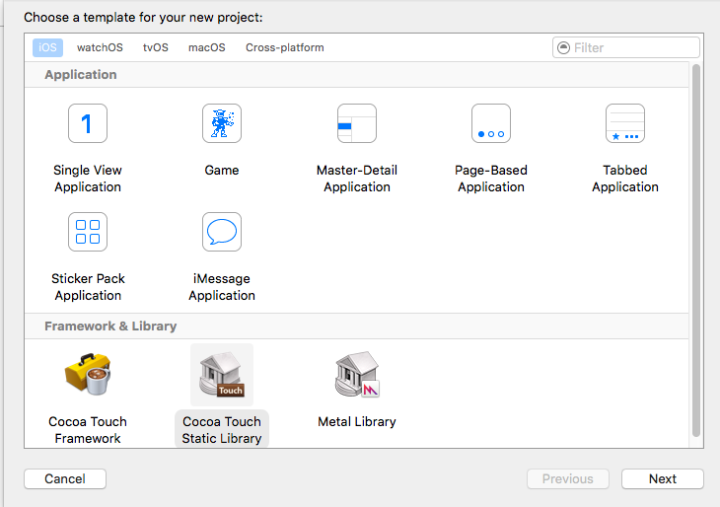720x507 pixels.
Task: Show Cross-platform templates tab
Action: [x=285, y=47]
